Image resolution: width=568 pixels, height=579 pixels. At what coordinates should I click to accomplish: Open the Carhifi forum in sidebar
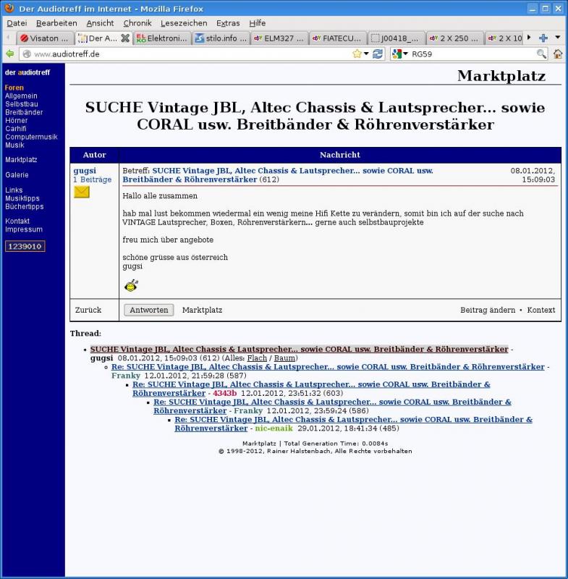pos(15,129)
